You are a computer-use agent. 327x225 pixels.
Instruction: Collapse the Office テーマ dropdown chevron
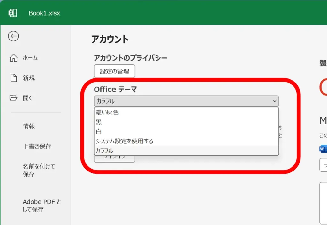[x=274, y=101]
